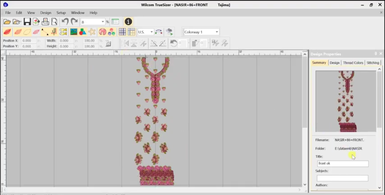Click the Skew icon next to rotate

tap(195, 43)
